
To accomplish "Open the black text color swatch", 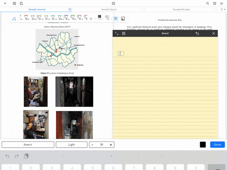I will [x=203, y=145].
